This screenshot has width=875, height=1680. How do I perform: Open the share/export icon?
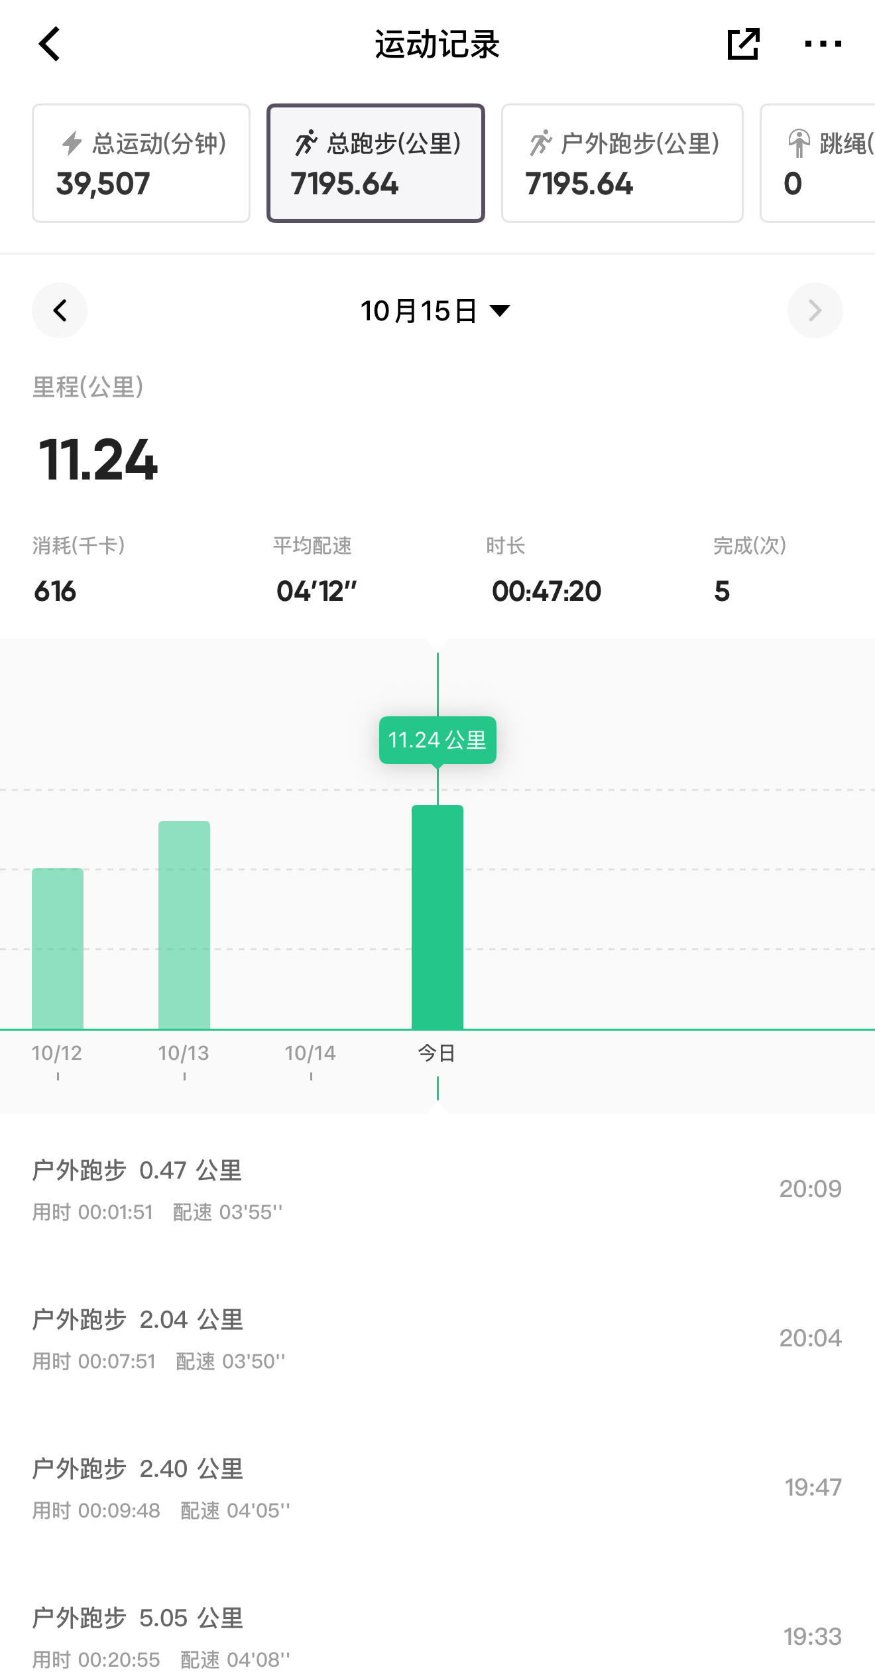click(x=743, y=44)
